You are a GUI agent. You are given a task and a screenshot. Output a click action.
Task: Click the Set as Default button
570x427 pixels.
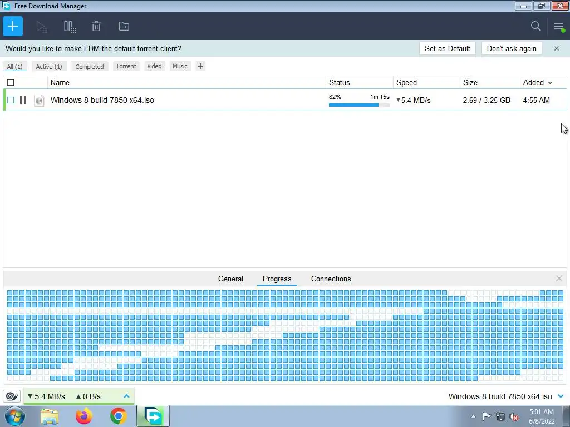point(447,48)
